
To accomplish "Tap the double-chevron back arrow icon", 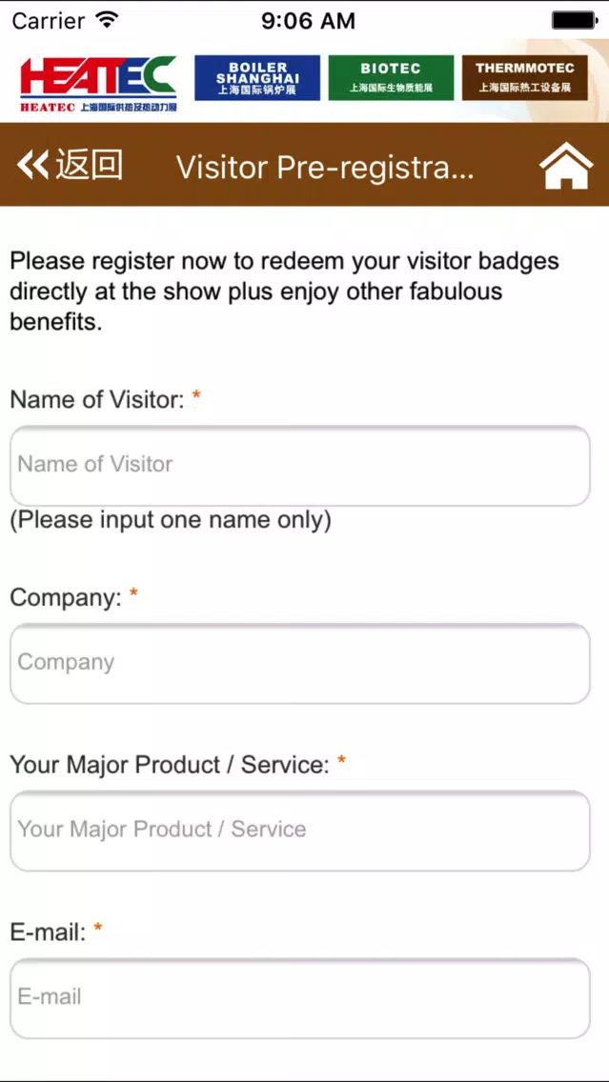I will 32,166.
